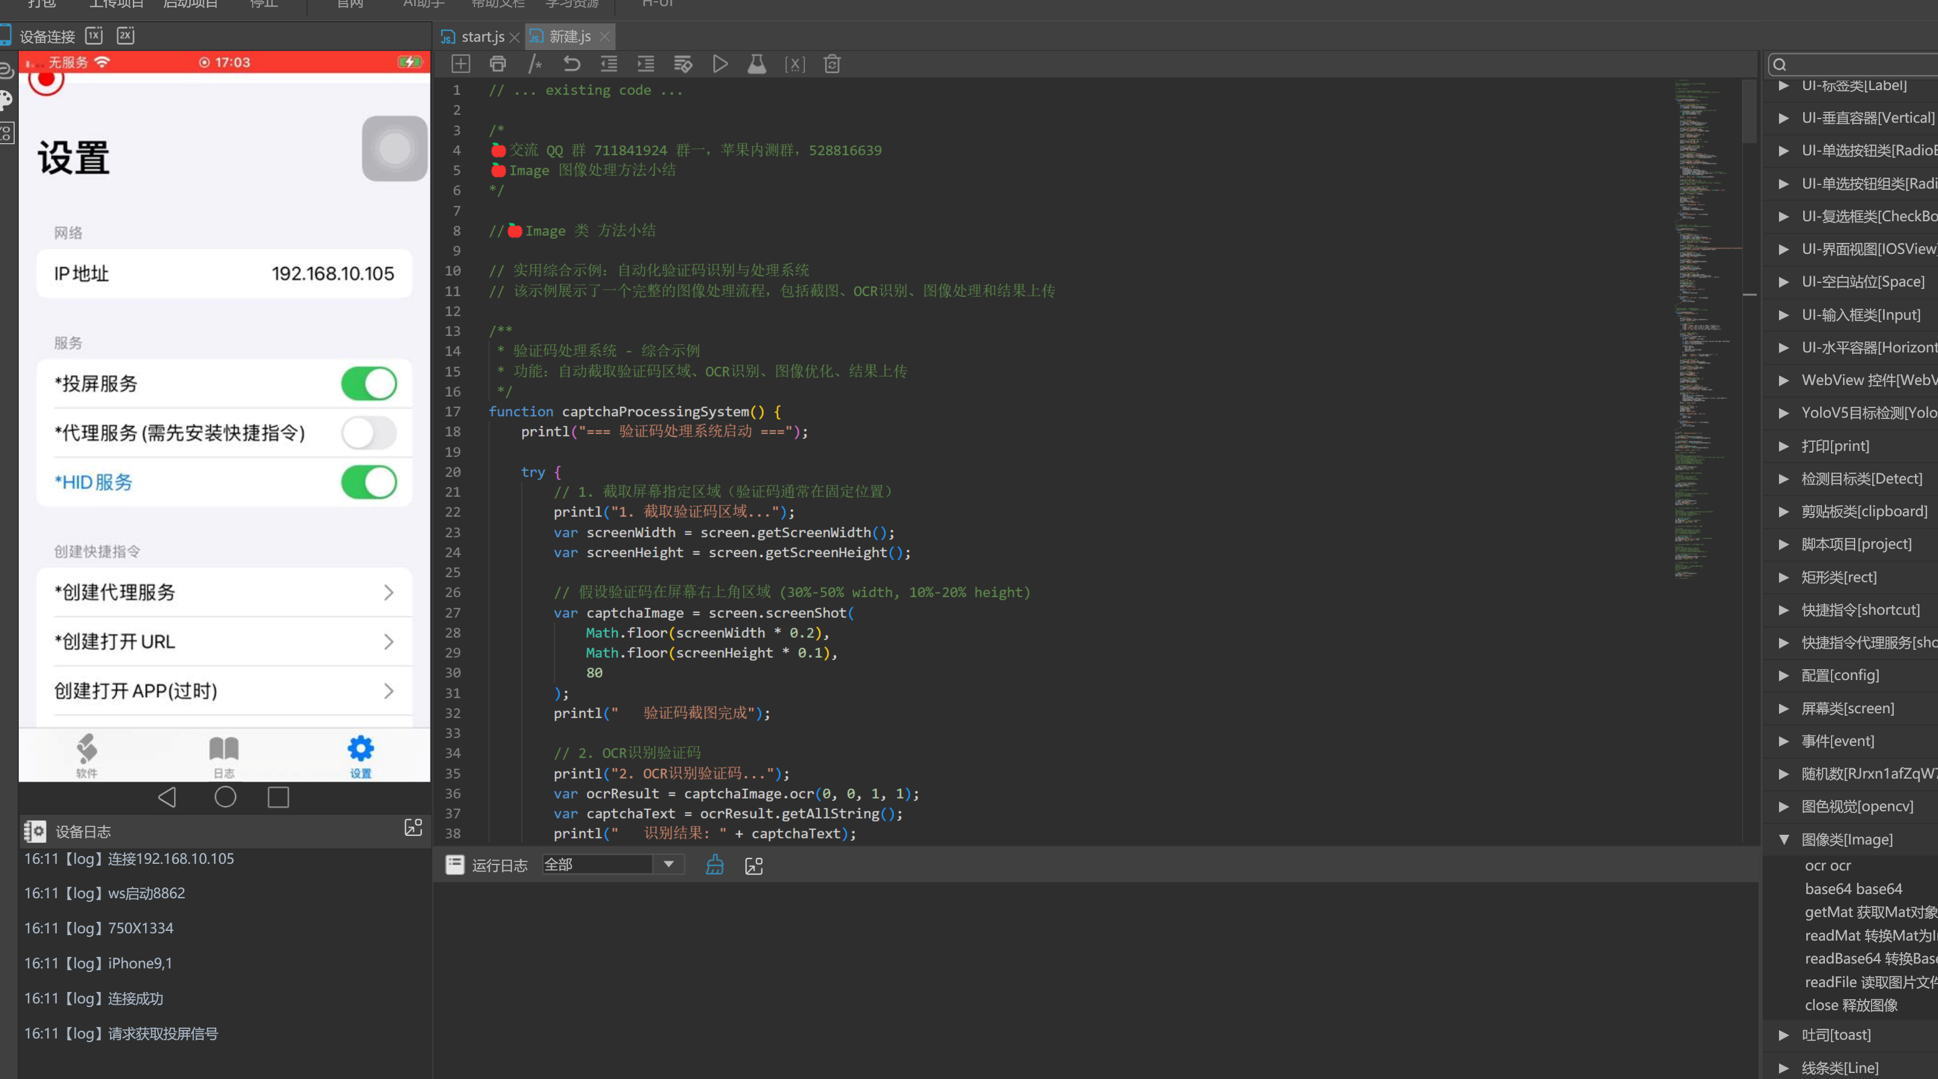This screenshot has height=1079, width=1938.
Task: Click the trash refresh icon in toolbar
Action: coord(831,64)
